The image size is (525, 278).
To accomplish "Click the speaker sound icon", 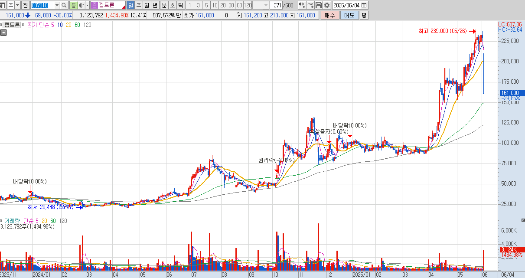I will [x=81, y=5].
